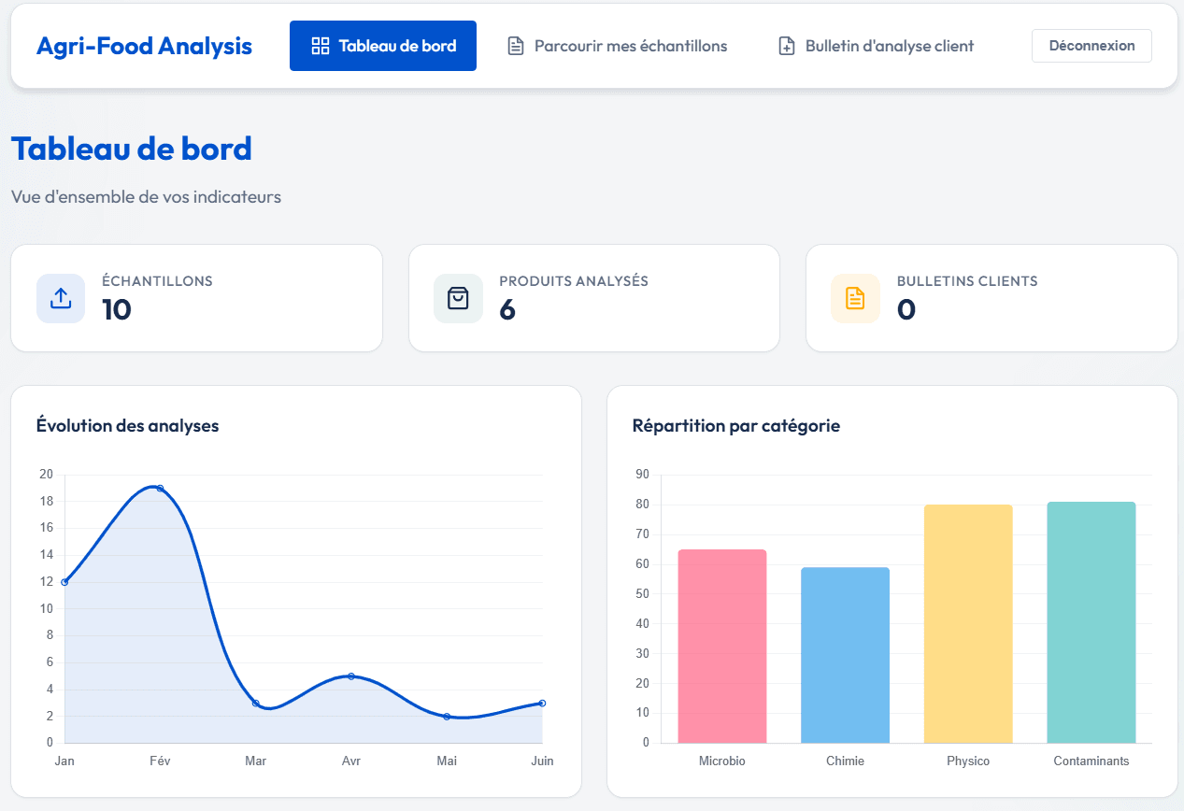The height and width of the screenshot is (811, 1184).
Task: Click the Déconnexion button
Action: (x=1091, y=45)
